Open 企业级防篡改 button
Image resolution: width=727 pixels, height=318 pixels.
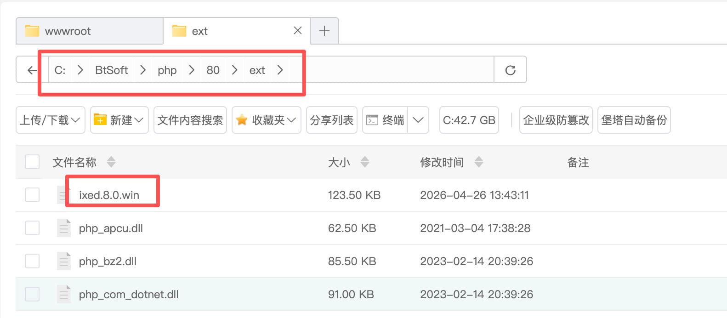[556, 120]
